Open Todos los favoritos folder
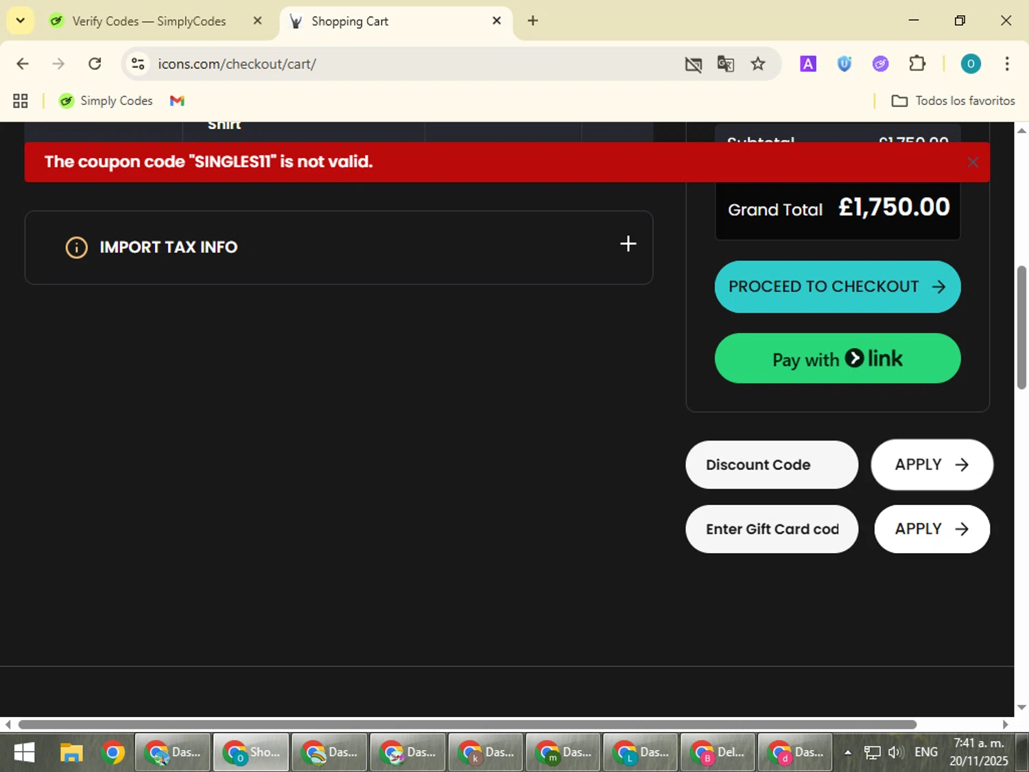Screen dimensions: 1029x772 click(x=953, y=101)
